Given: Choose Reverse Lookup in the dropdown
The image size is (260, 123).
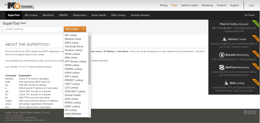Looking at the screenshot, I should coord(74,50).
